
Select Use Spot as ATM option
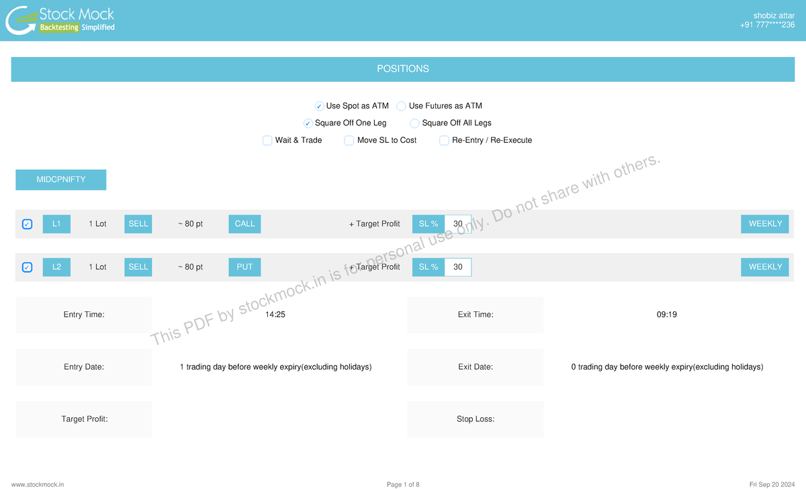pos(320,106)
